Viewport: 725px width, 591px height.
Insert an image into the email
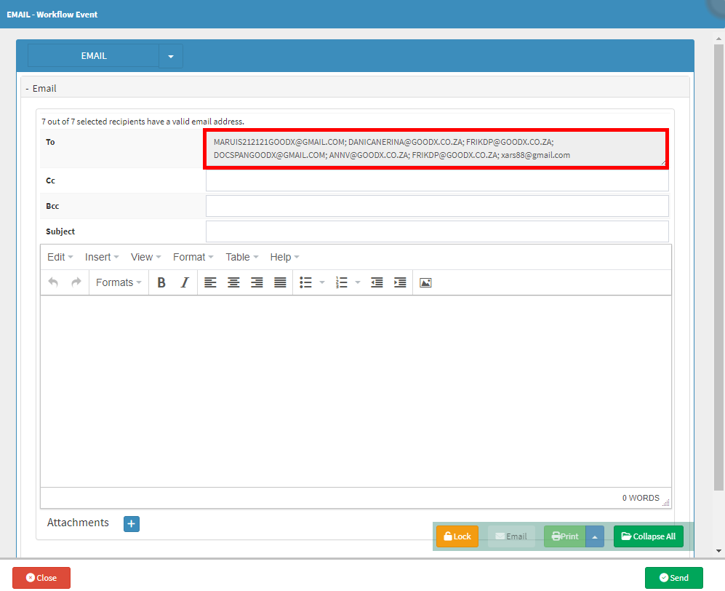[425, 282]
